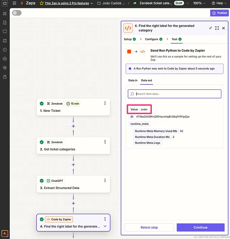Open the João Cadidé folder breadcrumb

coord(111,3)
